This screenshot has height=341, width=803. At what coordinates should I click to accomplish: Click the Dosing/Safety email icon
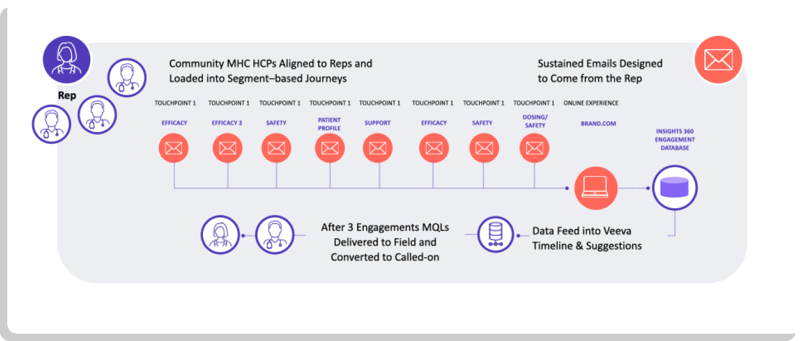[x=534, y=148]
